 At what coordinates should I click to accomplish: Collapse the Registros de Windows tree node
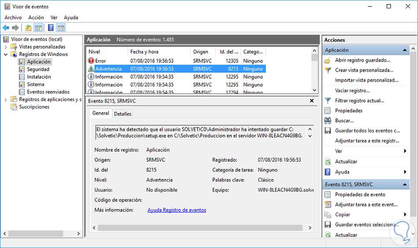6,55
